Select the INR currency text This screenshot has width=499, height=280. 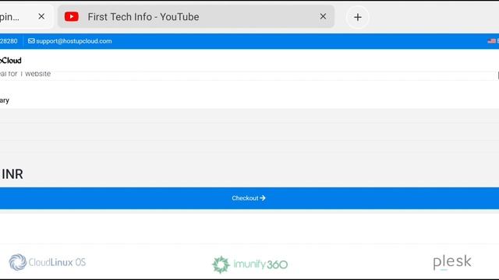pyautogui.click(x=12, y=174)
